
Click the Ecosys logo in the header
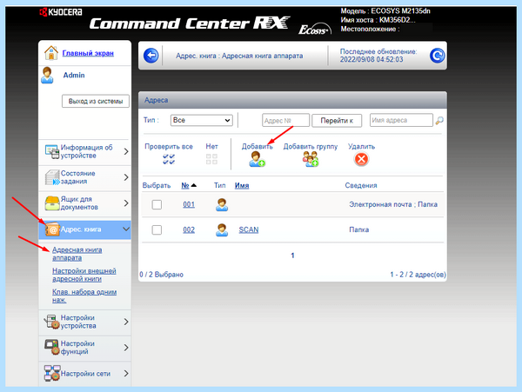pos(315,30)
